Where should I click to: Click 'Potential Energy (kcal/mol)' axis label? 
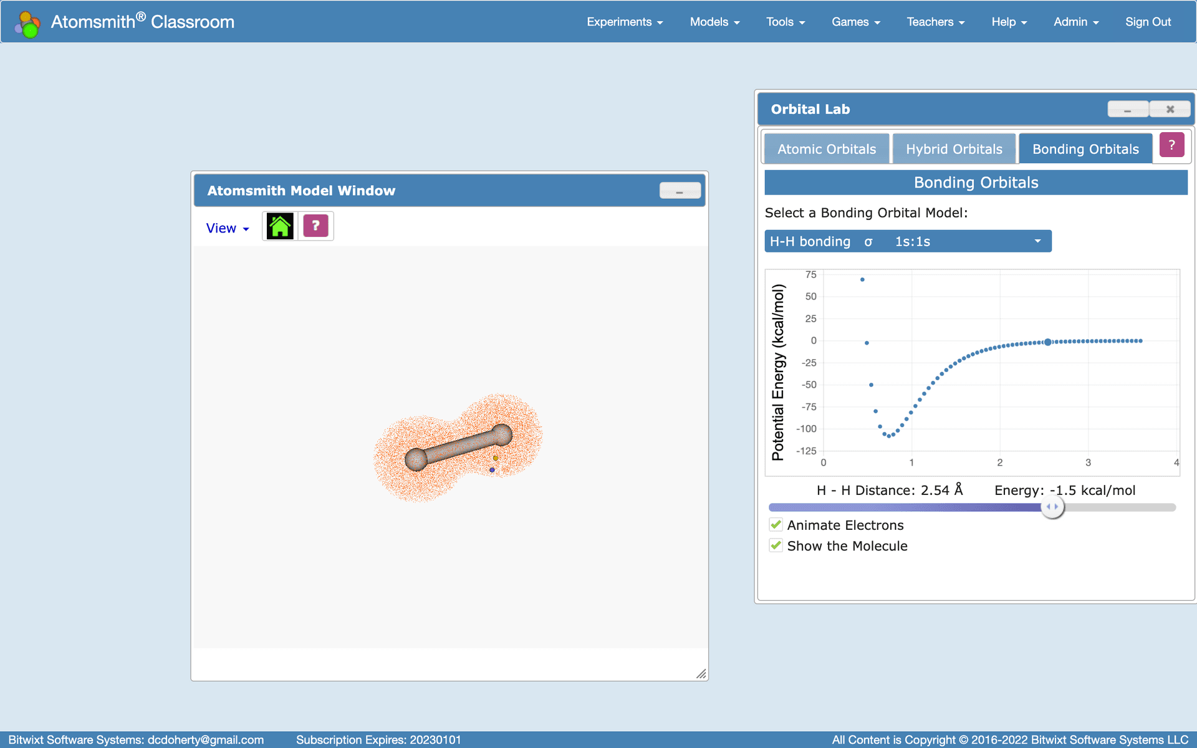778,372
